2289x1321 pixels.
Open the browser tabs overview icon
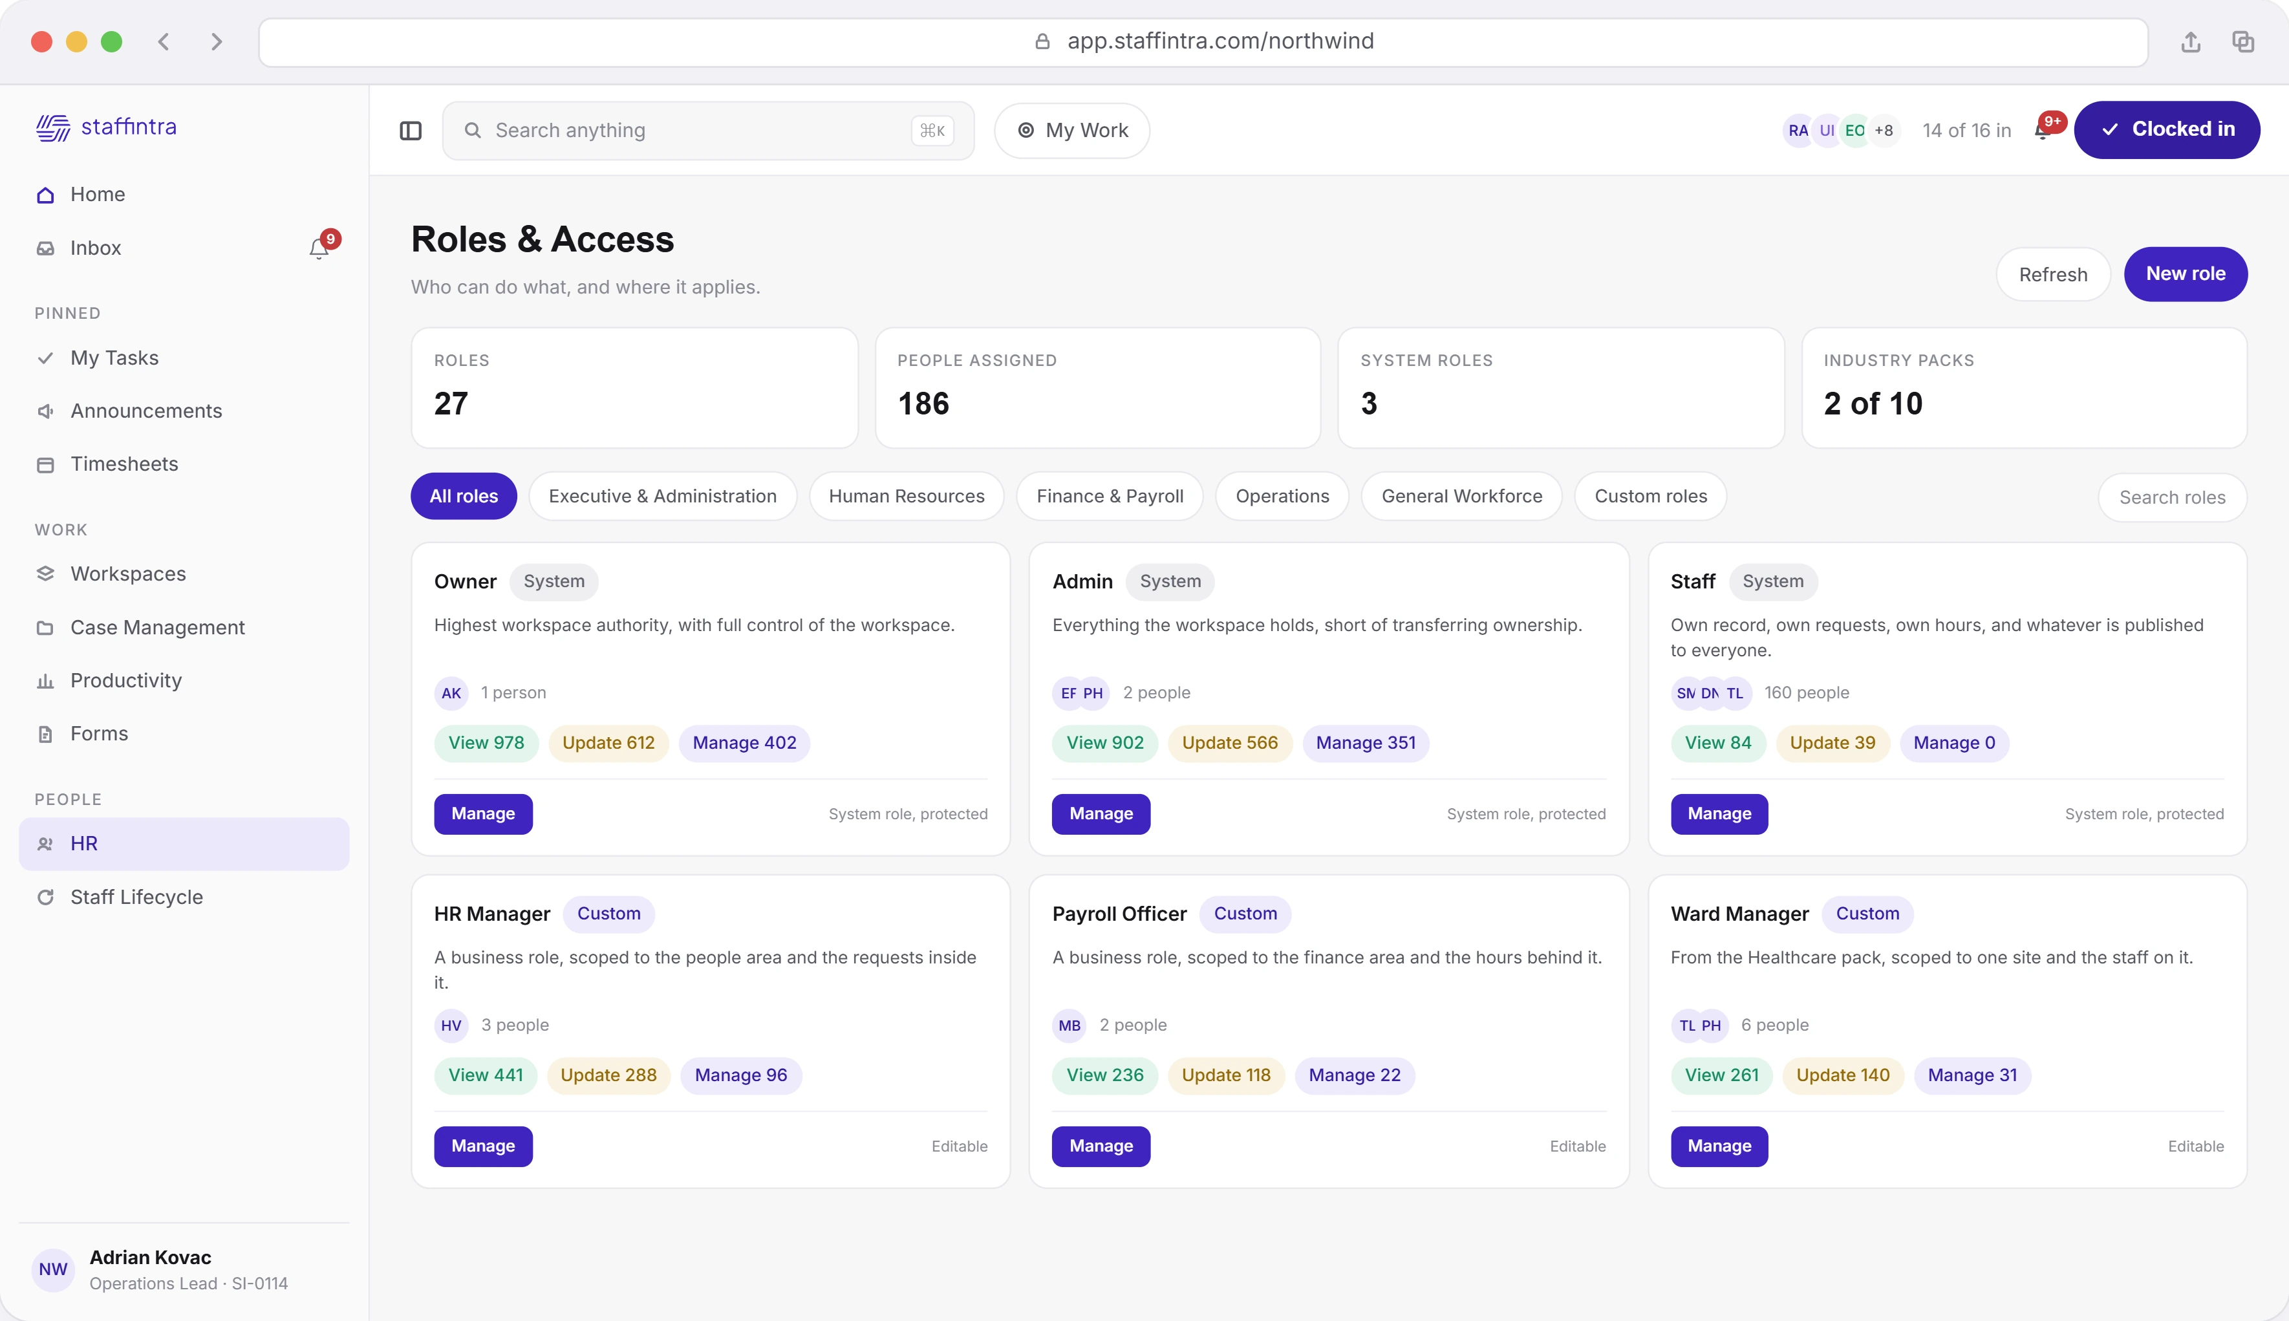pos(2244,42)
